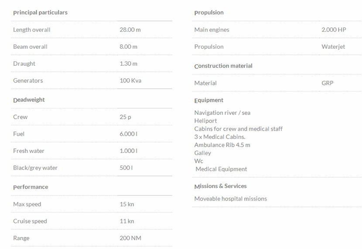Click the Deadweight section heading

pyautogui.click(x=29, y=100)
